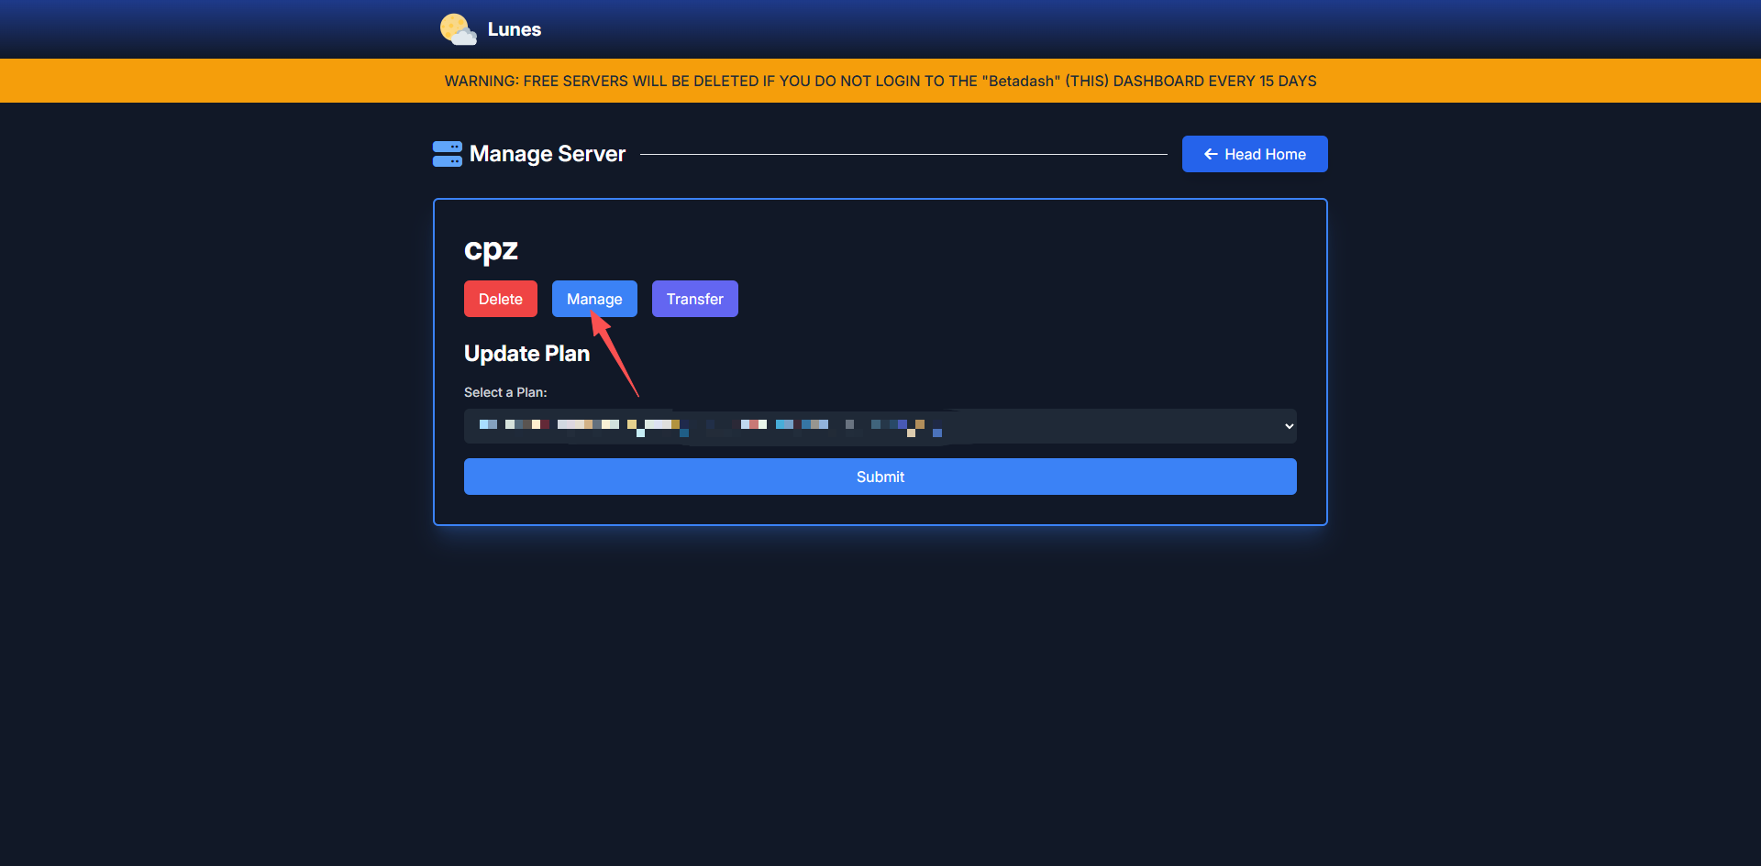1761x866 pixels.
Task: Open the server panel via Manage button
Action: coord(594,299)
